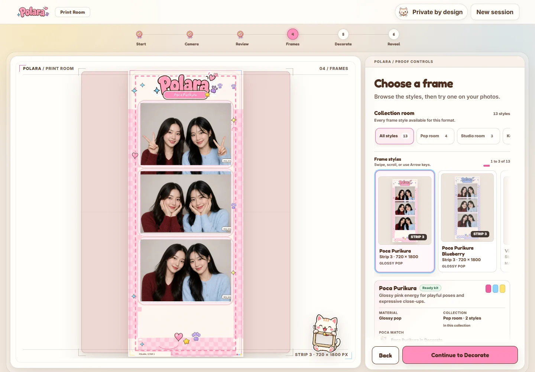Click the 'Glossy pop' material value

pyautogui.click(x=390, y=318)
